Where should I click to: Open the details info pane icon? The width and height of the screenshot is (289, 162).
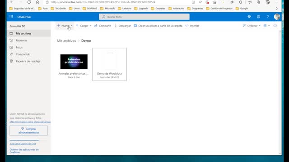(x=275, y=26)
